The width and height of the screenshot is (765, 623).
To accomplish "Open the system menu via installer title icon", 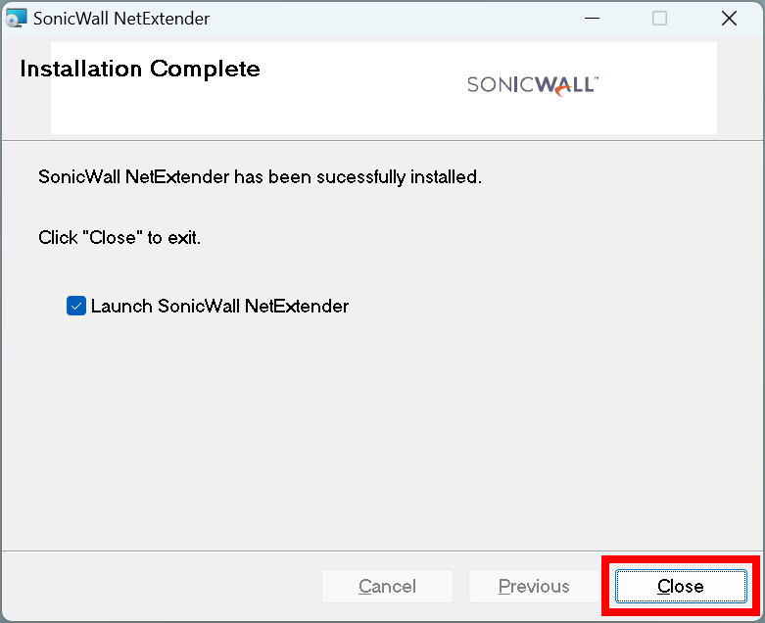I will tap(15, 19).
